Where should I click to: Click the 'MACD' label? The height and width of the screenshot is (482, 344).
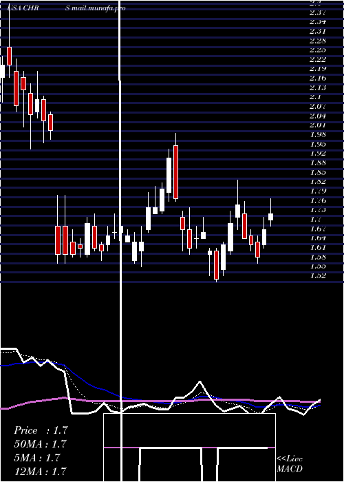point(290,469)
